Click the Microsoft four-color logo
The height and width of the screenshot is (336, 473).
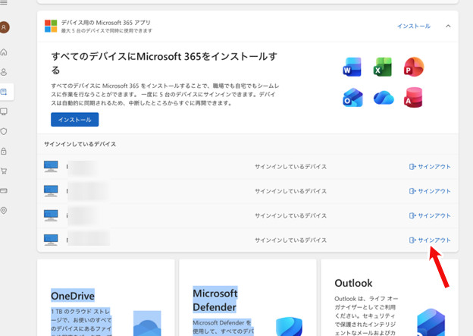click(51, 26)
